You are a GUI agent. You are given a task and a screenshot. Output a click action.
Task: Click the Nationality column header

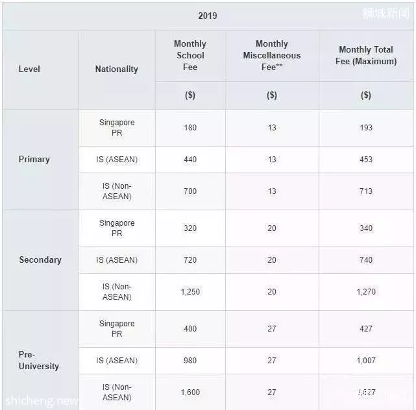116,69
